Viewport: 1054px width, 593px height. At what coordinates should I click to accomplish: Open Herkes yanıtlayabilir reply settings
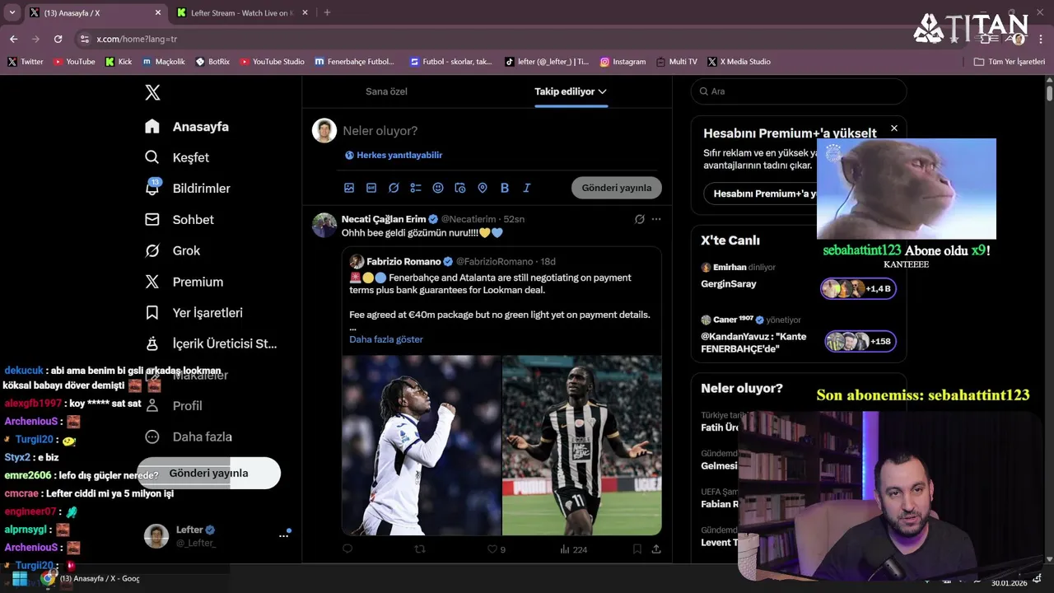click(x=394, y=155)
